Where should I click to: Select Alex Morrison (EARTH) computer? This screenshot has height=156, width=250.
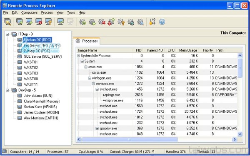tap(41, 118)
